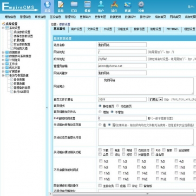The width and height of the screenshot is (196, 196).
Task: Choose 不增加 for homepage link filename
Action: pyautogui.click(x=112, y=112)
